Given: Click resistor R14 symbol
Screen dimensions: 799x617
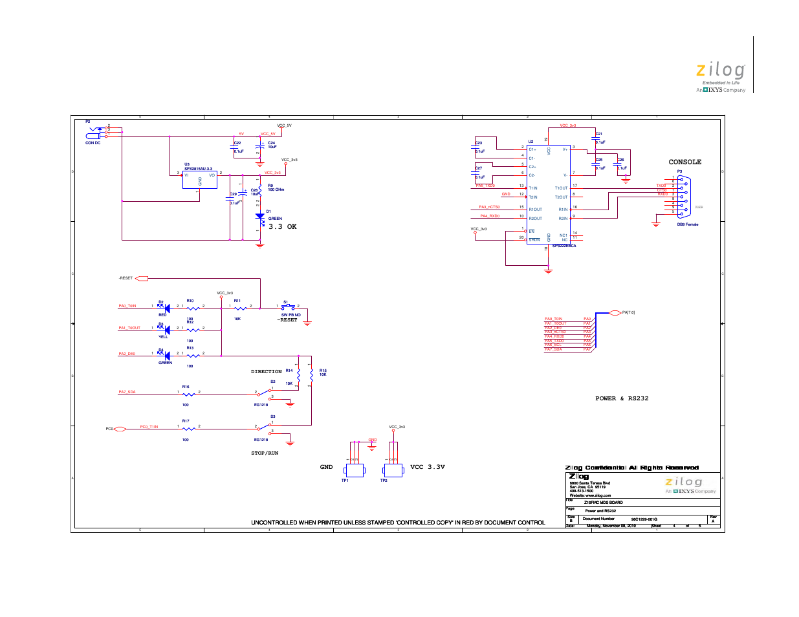Looking at the screenshot, I should coord(298,376).
